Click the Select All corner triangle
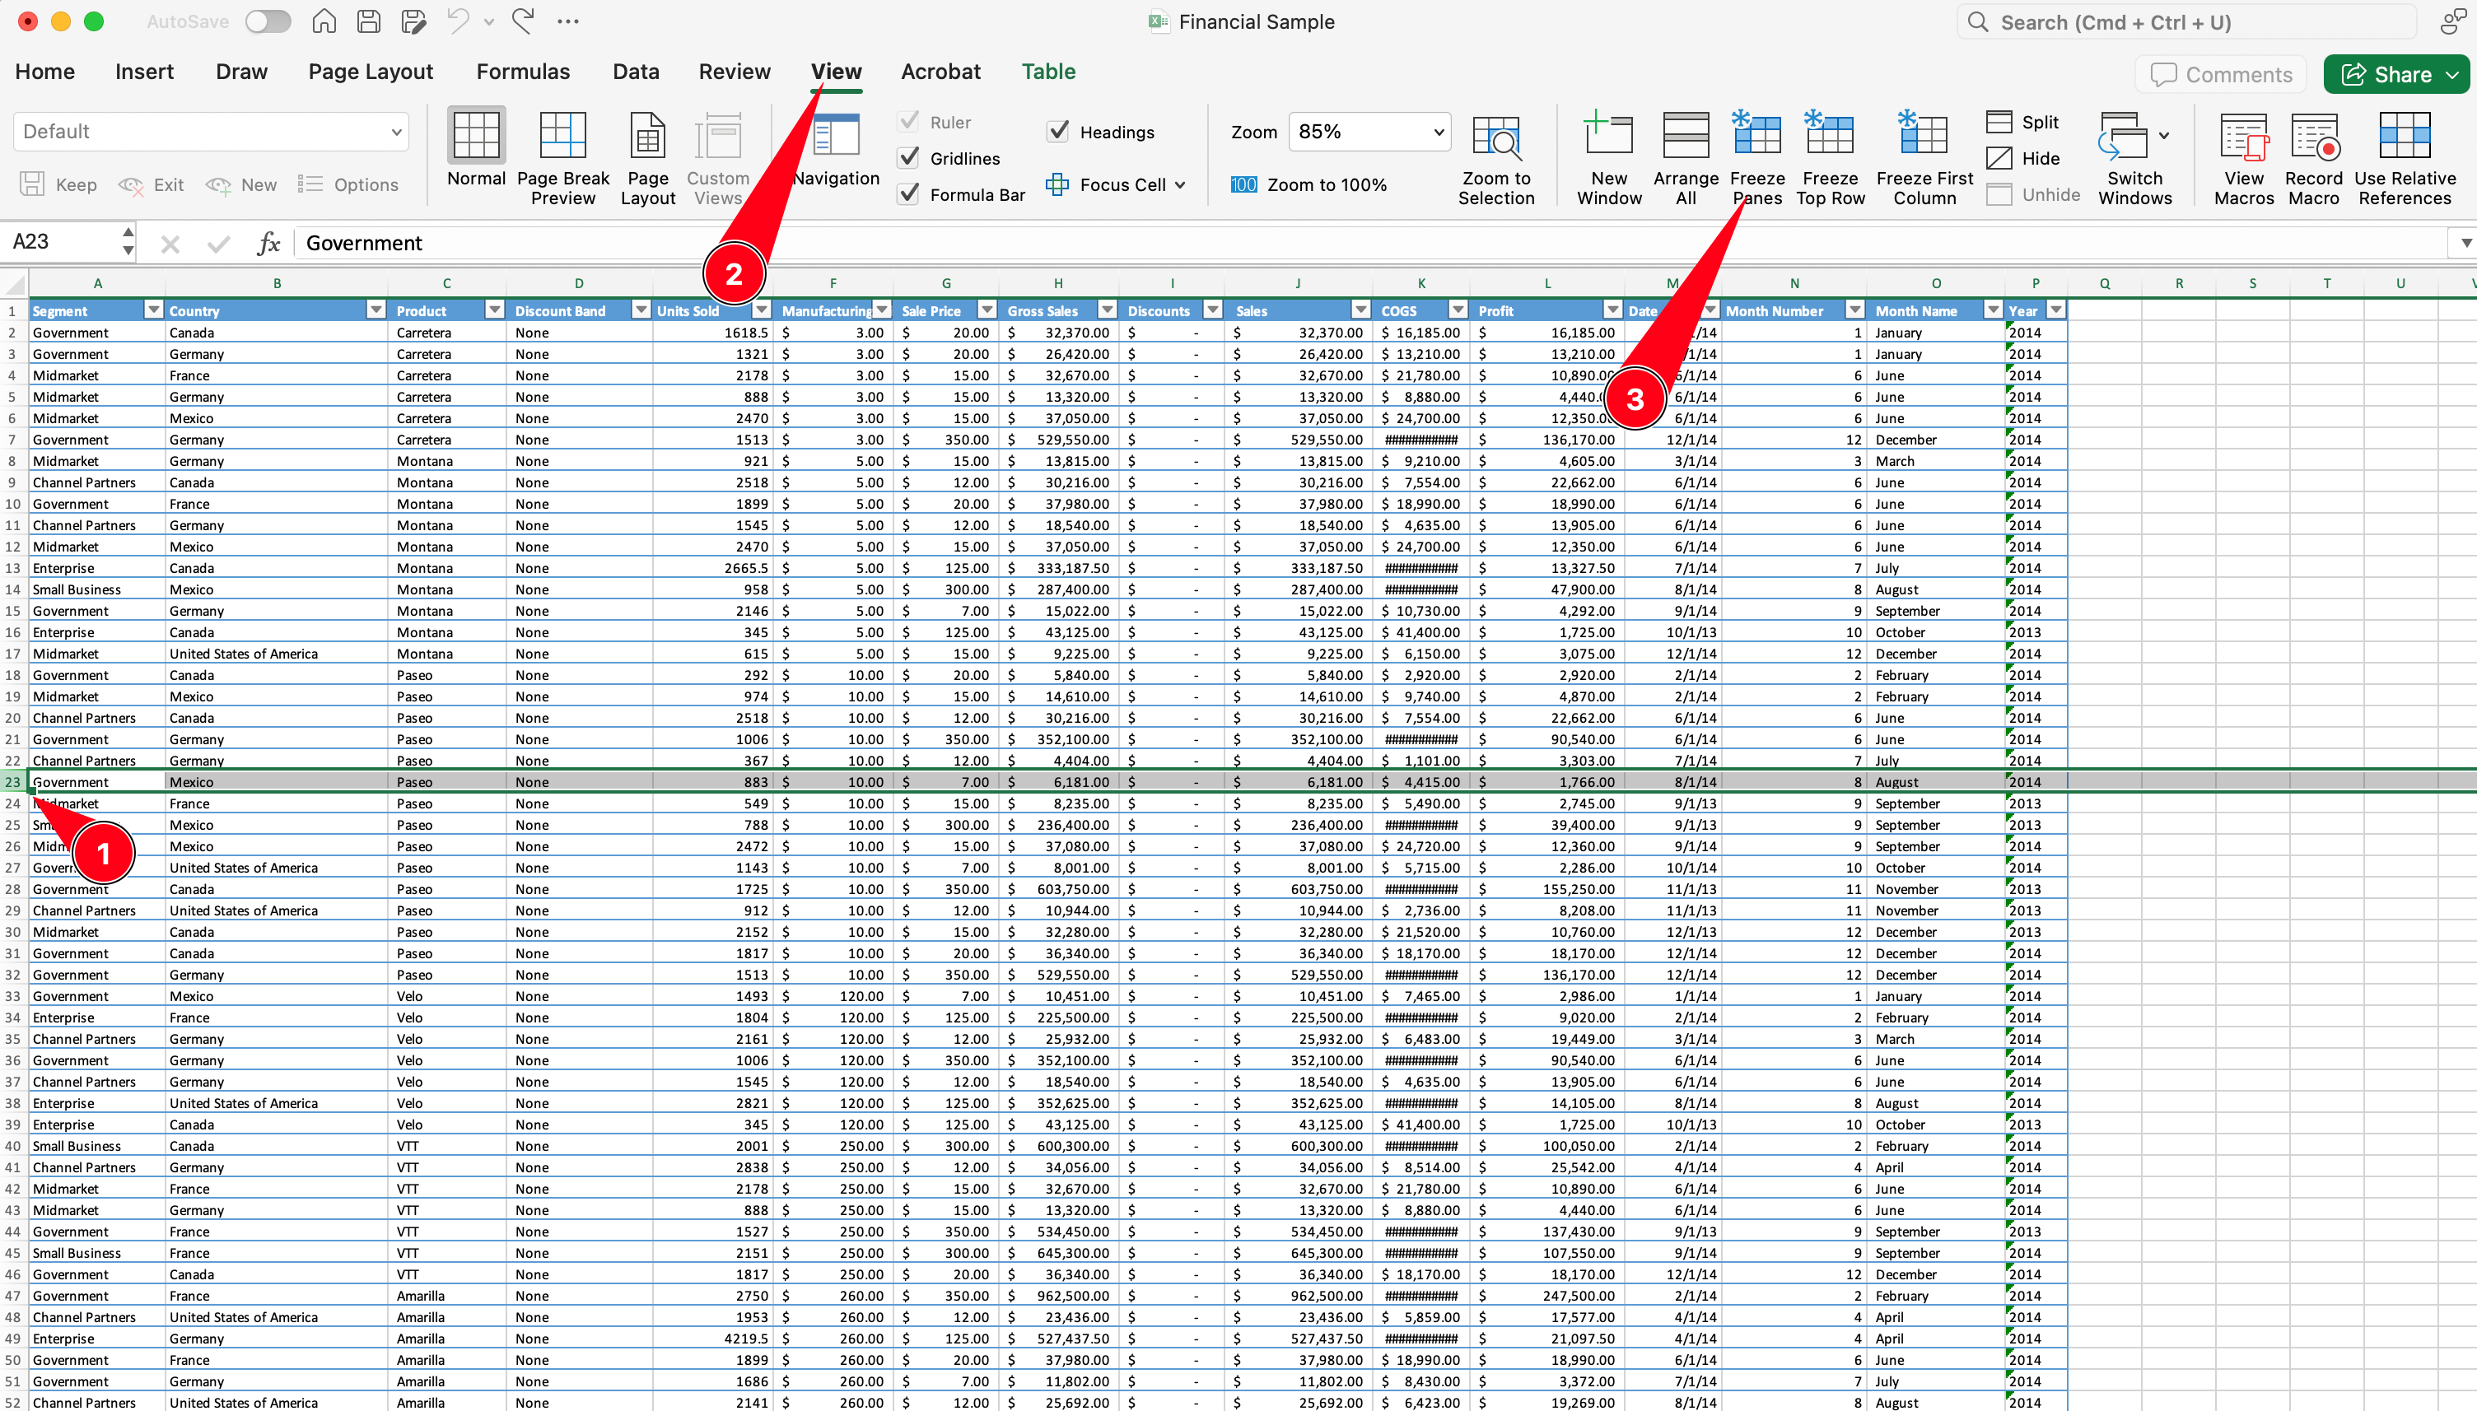2477x1411 pixels. pos(13,283)
